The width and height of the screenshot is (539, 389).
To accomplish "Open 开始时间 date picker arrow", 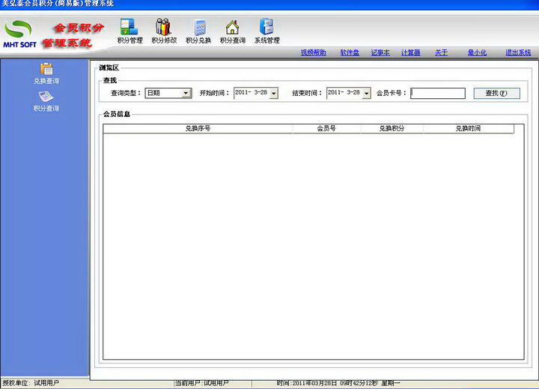I will point(274,93).
